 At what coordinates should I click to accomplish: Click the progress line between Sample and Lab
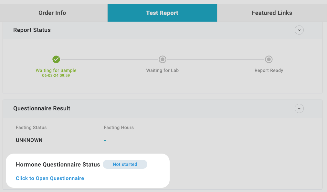tap(109, 59)
